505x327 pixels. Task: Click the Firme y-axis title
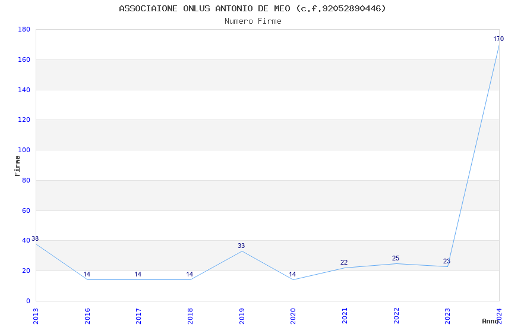17,166
